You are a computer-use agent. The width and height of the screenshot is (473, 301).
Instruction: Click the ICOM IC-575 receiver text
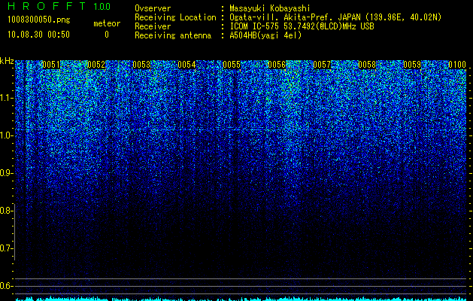[302, 26]
